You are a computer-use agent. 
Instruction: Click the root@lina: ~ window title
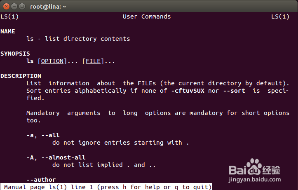[49, 6]
